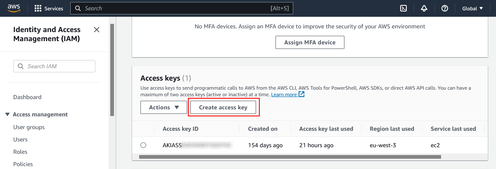
Task: Open Roles in sidebar
Action: coord(20,152)
